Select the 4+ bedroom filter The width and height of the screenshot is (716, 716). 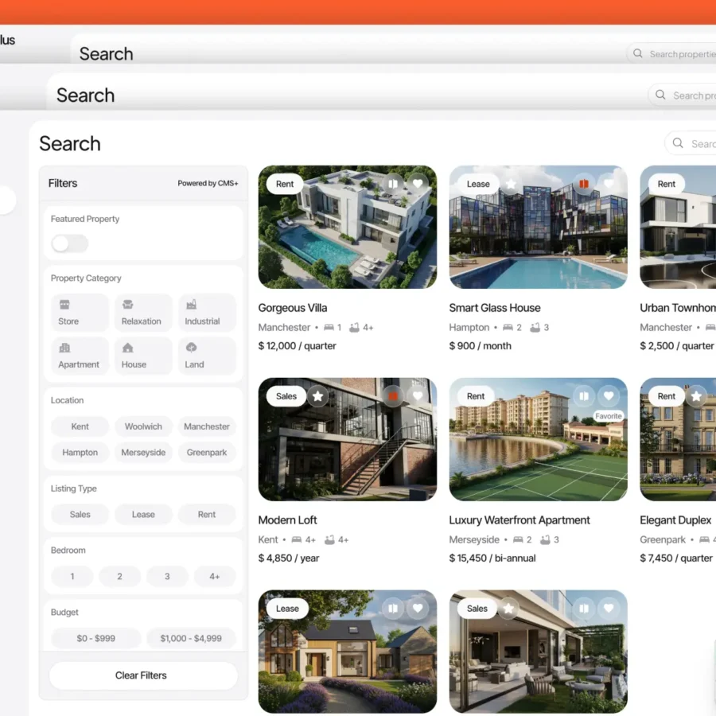click(x=214, y=576)
